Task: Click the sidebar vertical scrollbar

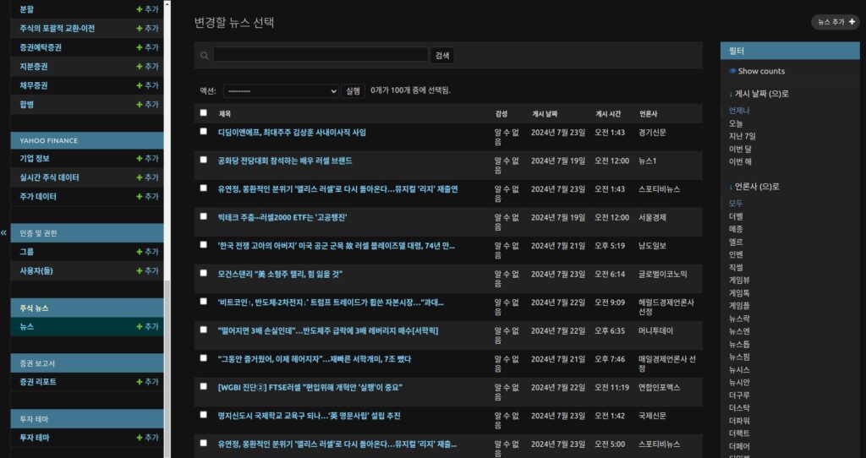Action: [167, 368]
